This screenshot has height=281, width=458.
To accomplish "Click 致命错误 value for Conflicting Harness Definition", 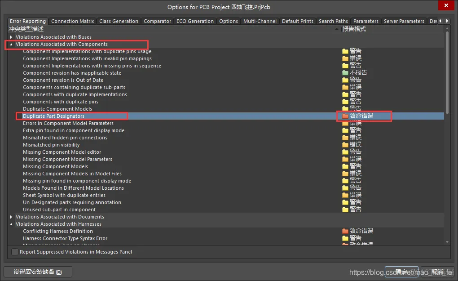I will pos(361,231).
